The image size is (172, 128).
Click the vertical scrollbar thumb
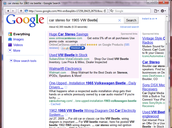point(167,44)
